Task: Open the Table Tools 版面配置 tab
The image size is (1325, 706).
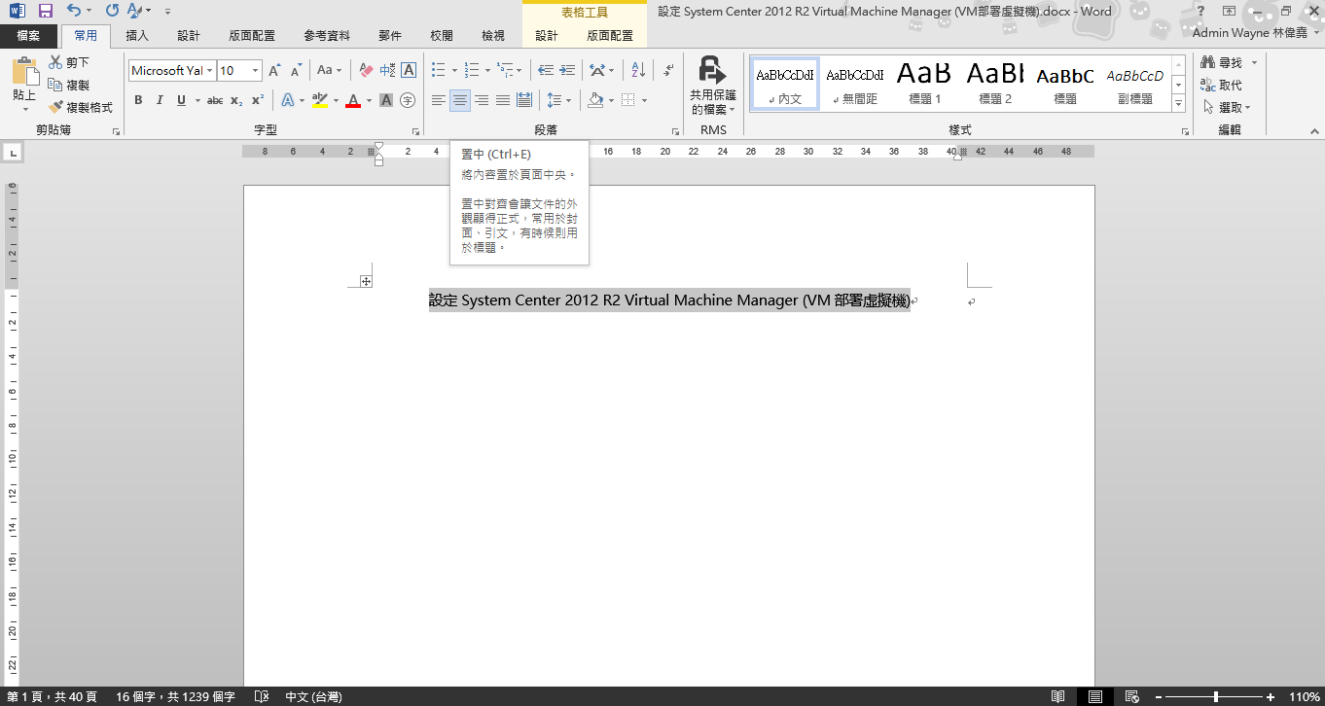Action: pyautogui.click(x=610, y=36)
